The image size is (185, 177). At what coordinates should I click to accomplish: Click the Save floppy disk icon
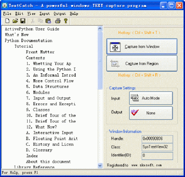coord(23,21)
